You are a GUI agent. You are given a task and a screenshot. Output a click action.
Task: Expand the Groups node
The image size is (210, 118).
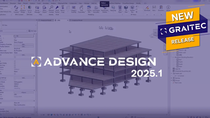pyautogui.click(x=171, y=81)
